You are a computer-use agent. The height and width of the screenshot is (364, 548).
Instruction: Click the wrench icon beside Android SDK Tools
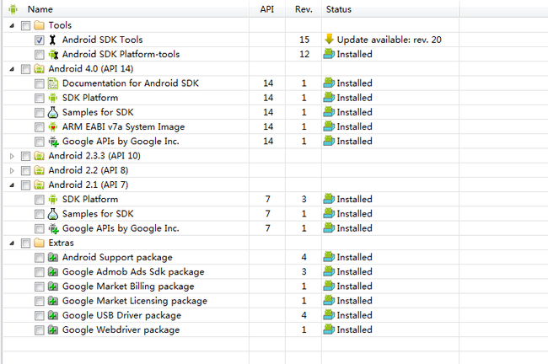pos(52,40)
